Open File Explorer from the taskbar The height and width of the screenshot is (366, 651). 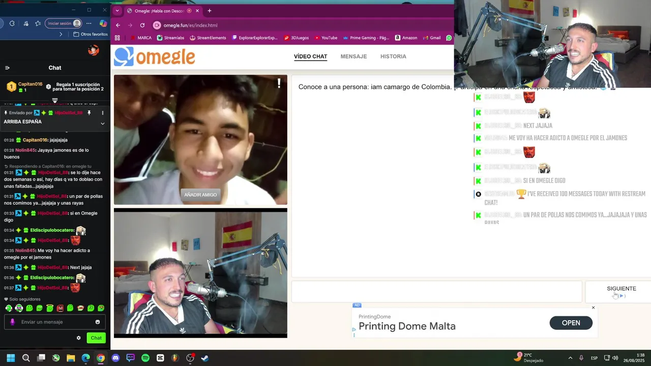71,358
